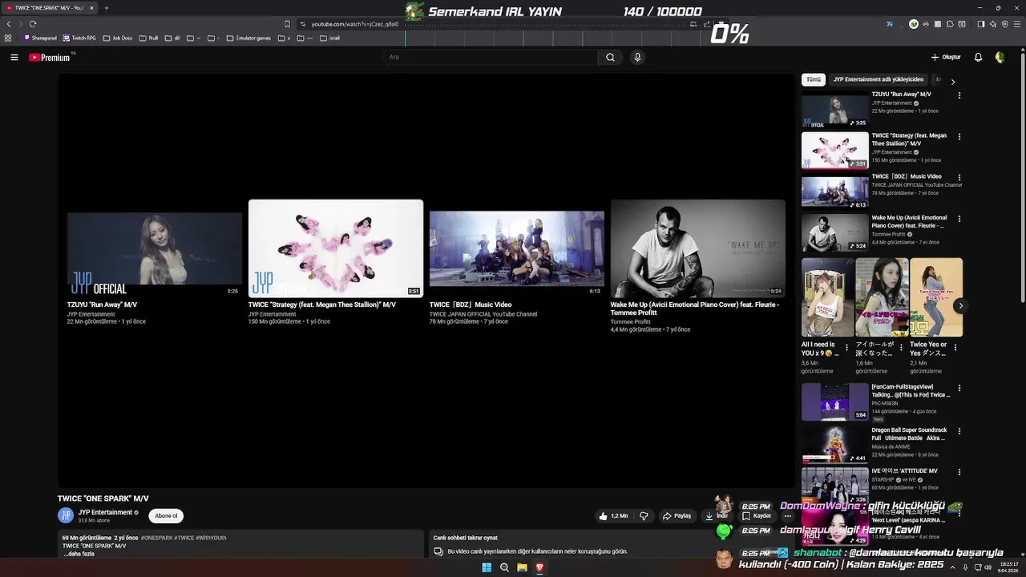
Task: Focus the Ara search field
Action: (490, 57)
